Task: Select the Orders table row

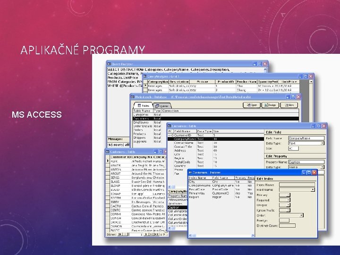Action: (x=150, y=130)
